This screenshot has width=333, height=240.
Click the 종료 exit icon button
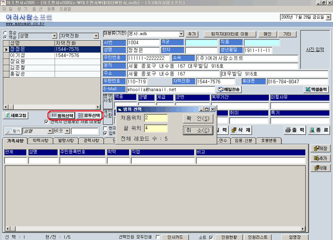point(318,130)
